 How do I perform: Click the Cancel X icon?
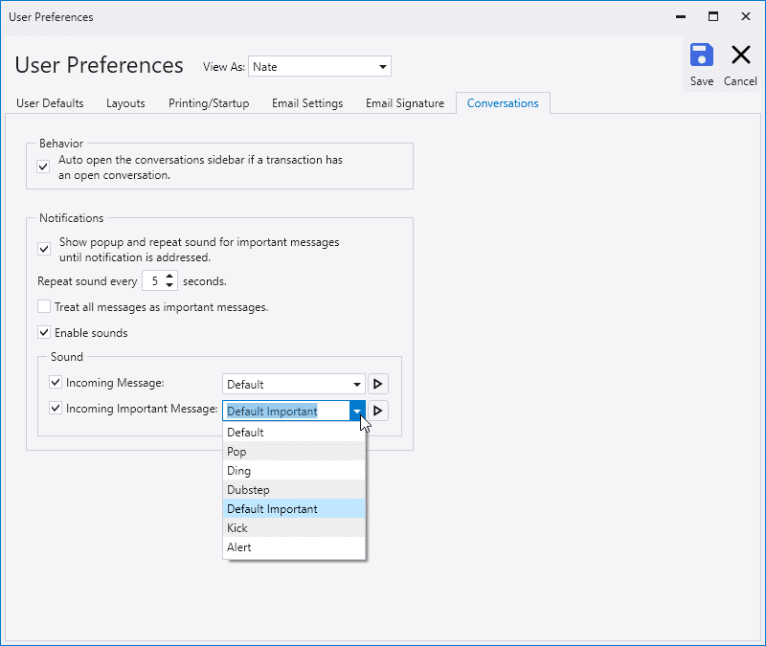click(740, 56)
